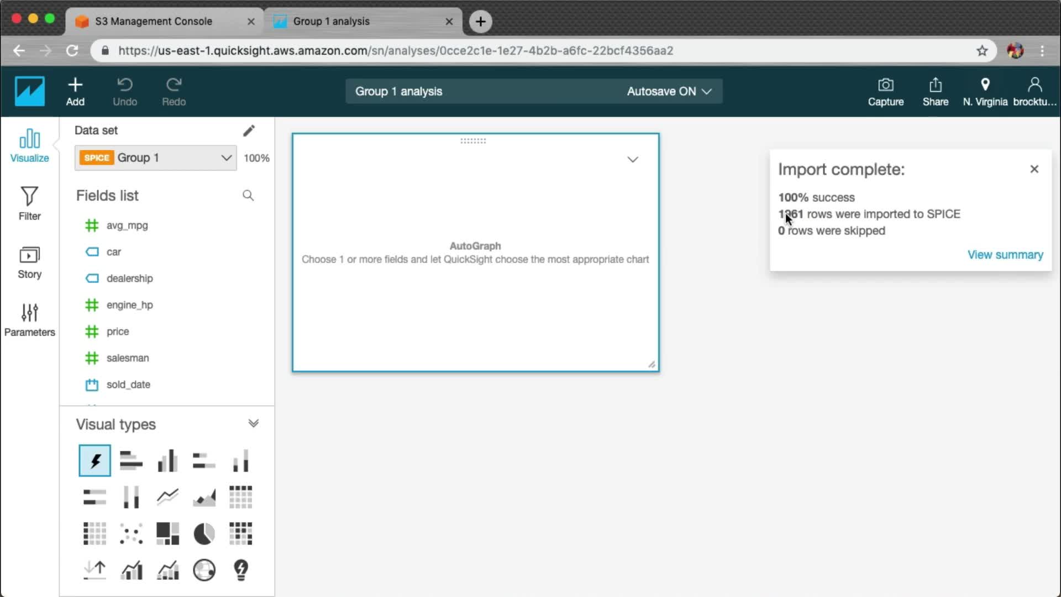This screenshot has height=597, width=1061.
Task: Open the visual's on-chart dropdown menu
Action: coord(633,160)
